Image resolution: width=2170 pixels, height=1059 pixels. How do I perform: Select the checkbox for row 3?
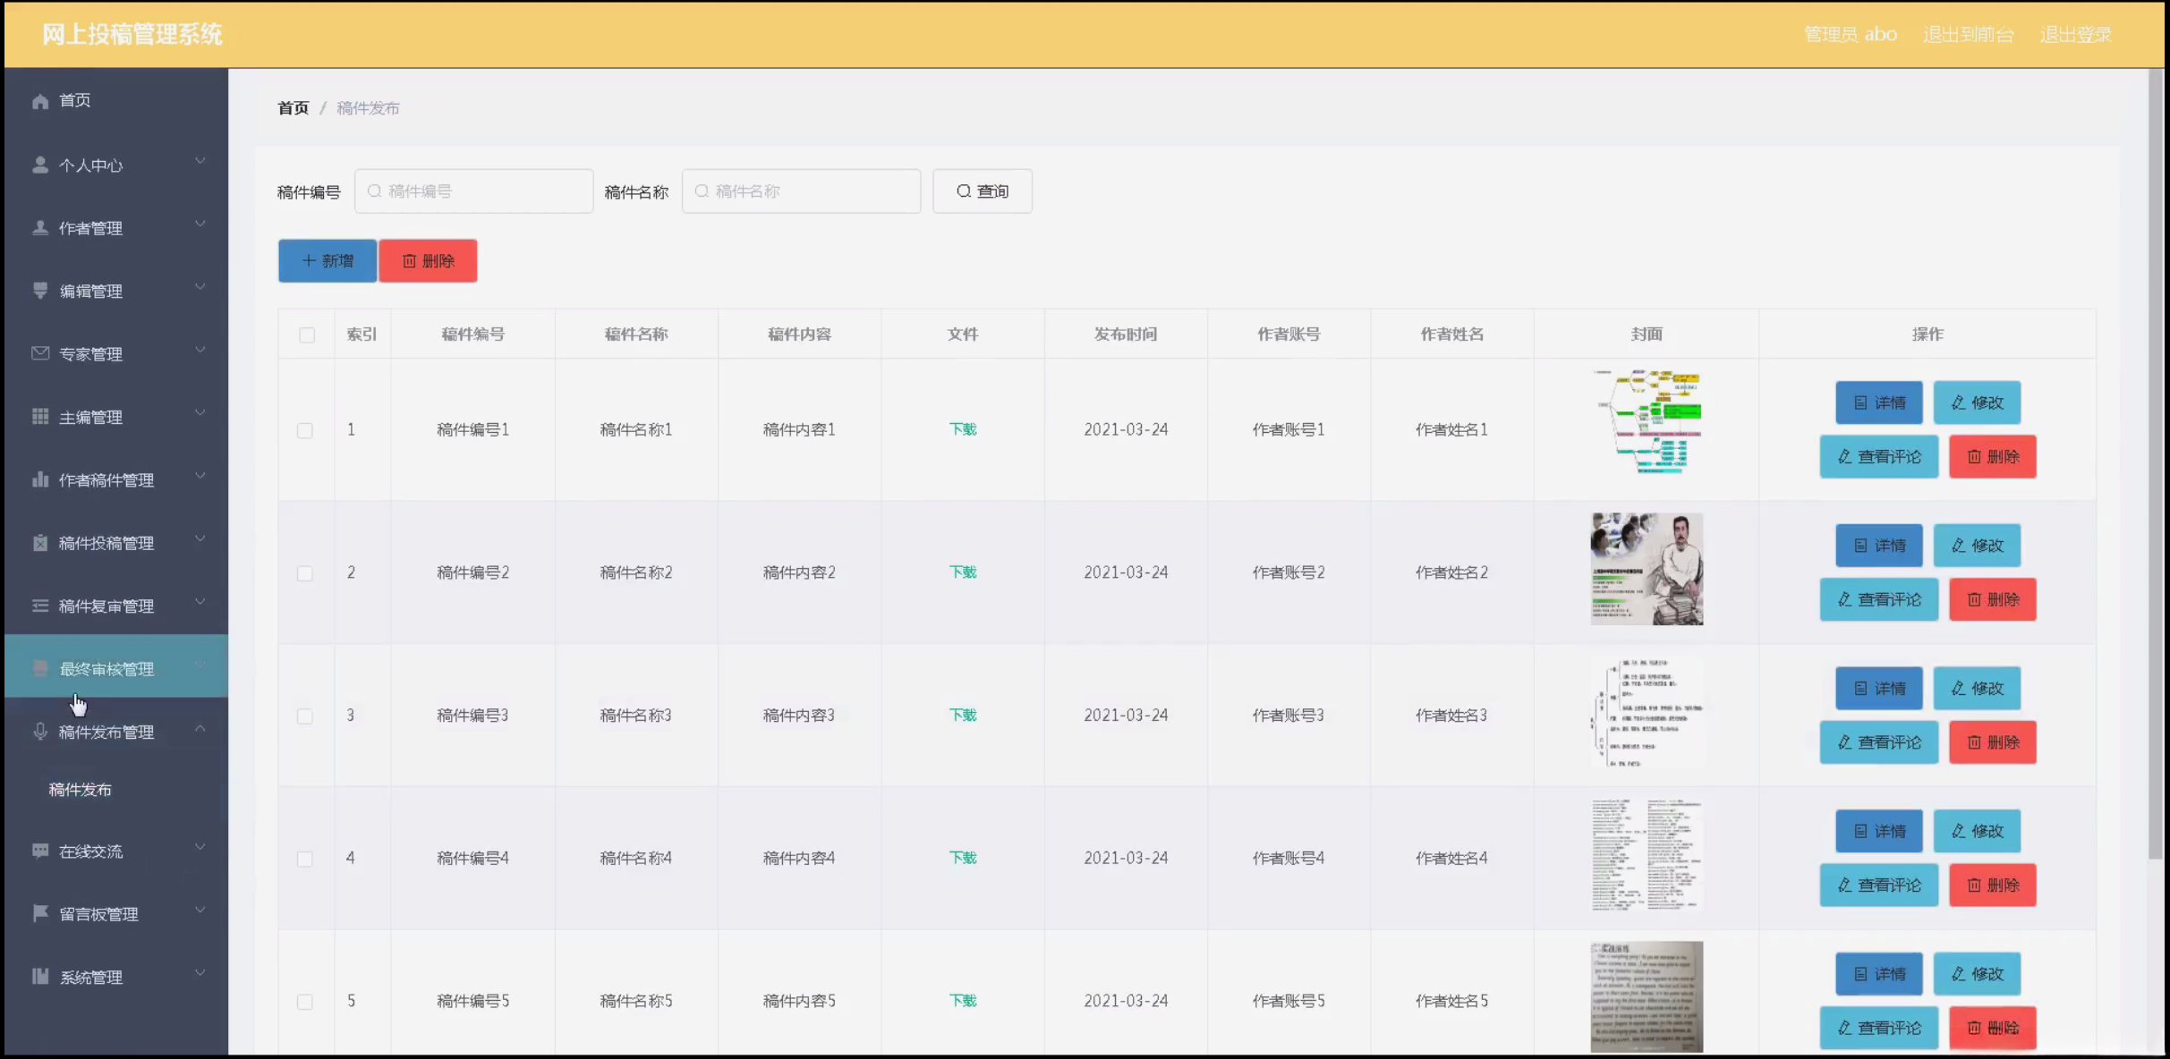coord(305,716)
